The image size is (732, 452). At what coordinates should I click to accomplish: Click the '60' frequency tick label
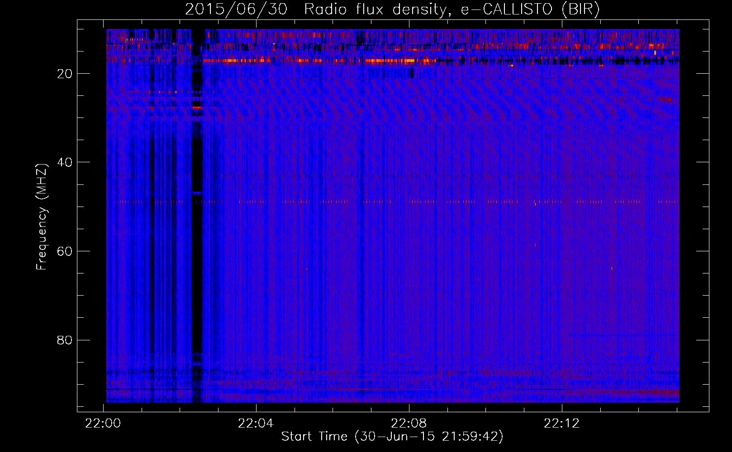(65, 251)
